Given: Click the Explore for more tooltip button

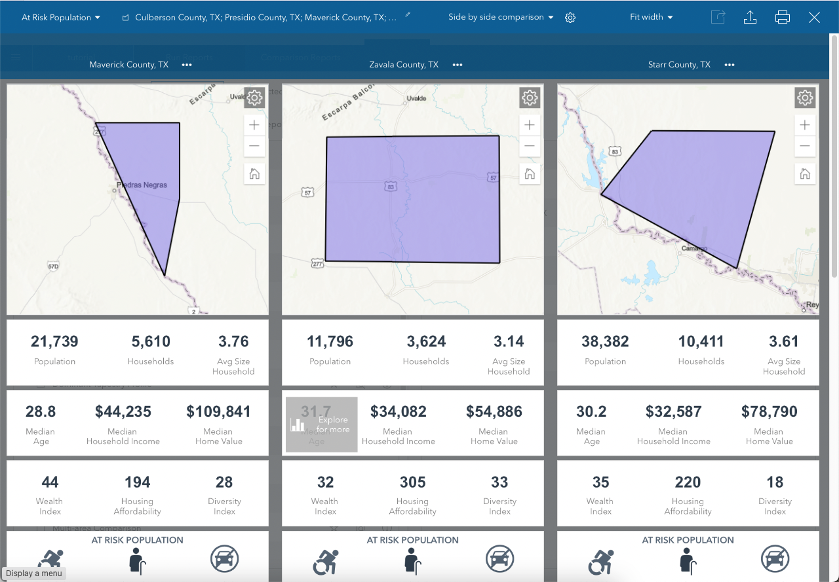Looking at the screenshot, I should (321, 425).
